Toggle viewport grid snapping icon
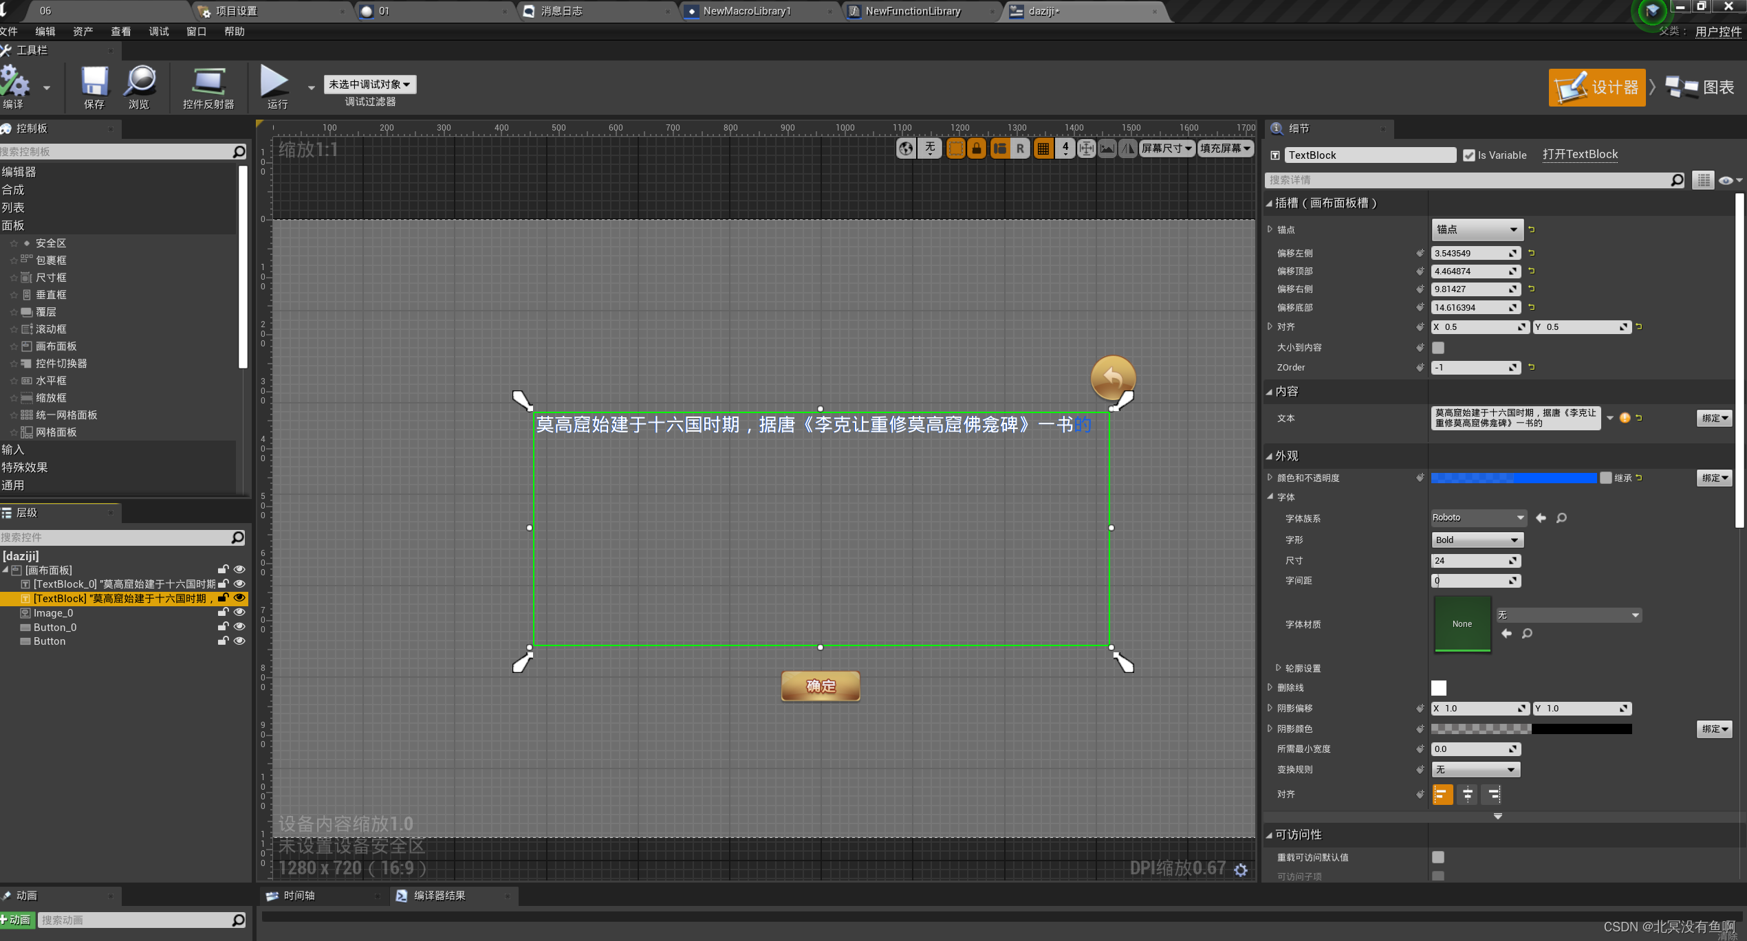The height and width of the screenshot is (941, 1747). pos(1043,148)
